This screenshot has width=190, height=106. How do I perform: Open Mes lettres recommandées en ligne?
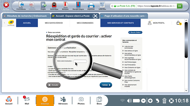[133, 54]
